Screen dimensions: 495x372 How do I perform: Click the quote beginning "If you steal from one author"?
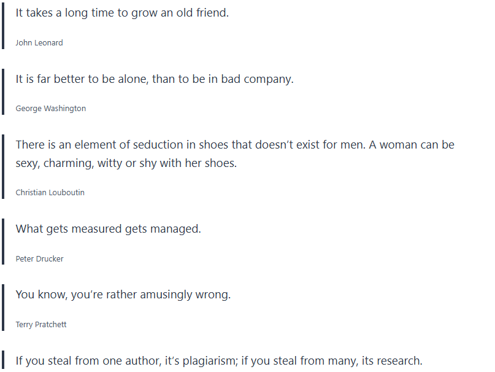219,361
